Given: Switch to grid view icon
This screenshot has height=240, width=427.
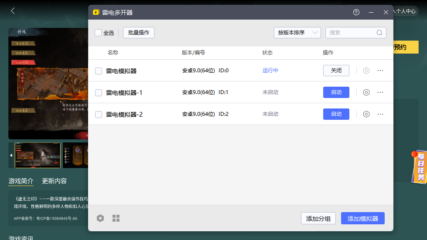Looking at the screenshot, I should pyautogui.click(x=116, y=218).
